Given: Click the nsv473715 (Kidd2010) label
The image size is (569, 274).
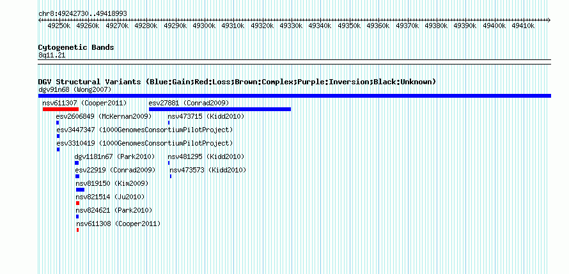Looking at the screenshot, I should (206, 116).
